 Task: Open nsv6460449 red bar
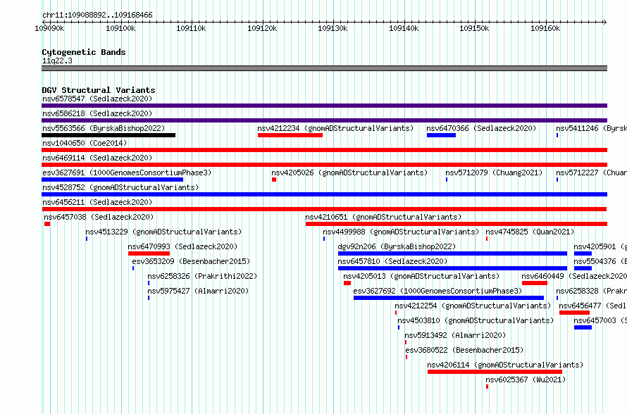coord(535,283)
